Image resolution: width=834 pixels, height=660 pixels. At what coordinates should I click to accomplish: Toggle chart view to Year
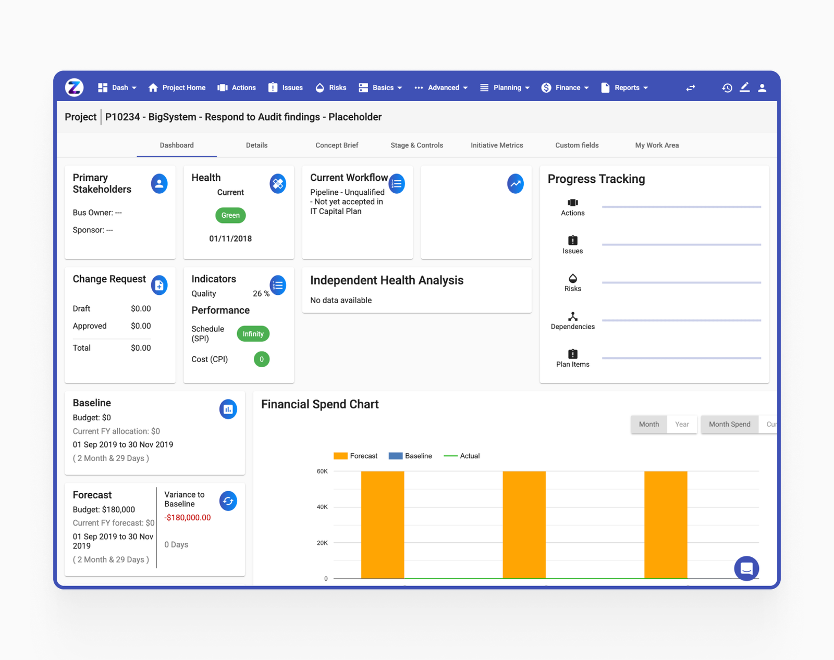click(x=682, y=425)
